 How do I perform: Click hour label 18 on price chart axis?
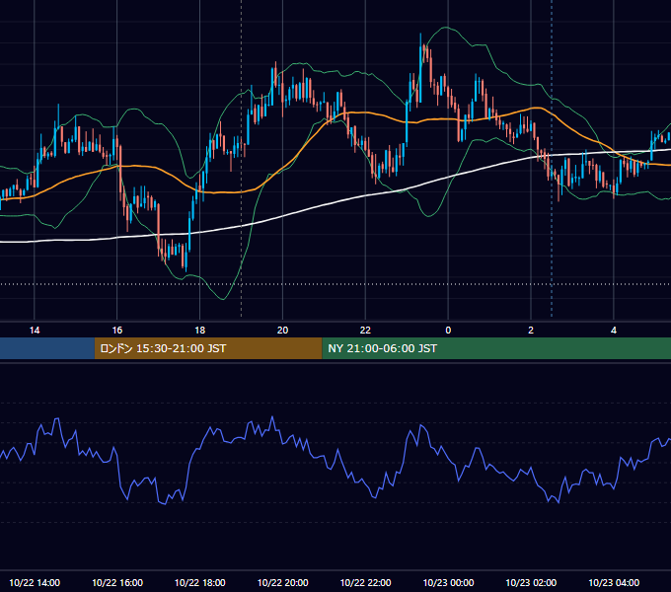point(200,331)
